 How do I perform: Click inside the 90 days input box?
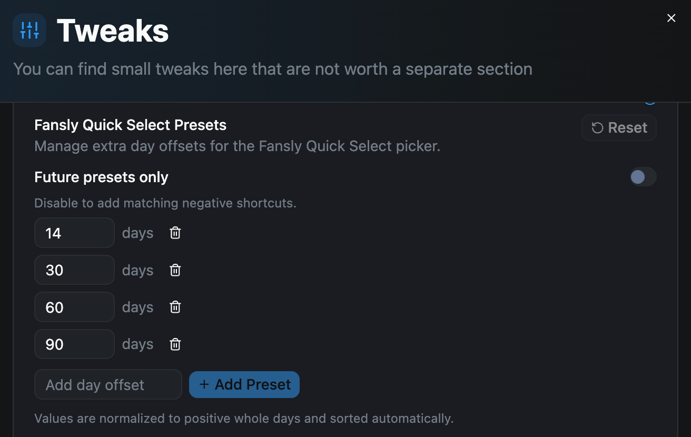[x=74, y=344]
